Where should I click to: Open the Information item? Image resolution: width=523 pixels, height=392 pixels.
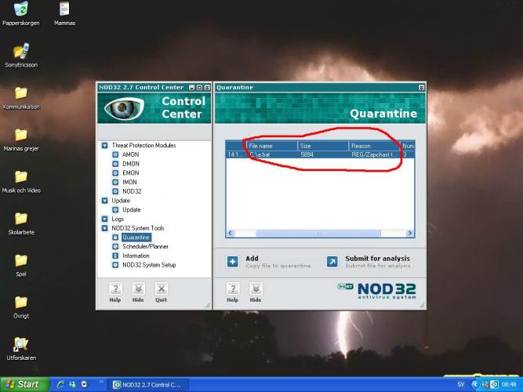[x=135, y=256]
